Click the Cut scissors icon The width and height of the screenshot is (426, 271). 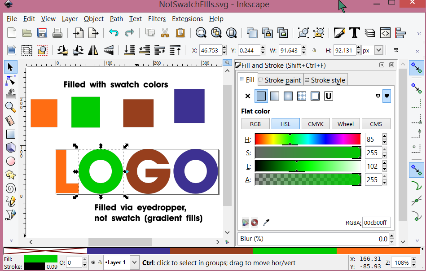click(x=165, y=33)
